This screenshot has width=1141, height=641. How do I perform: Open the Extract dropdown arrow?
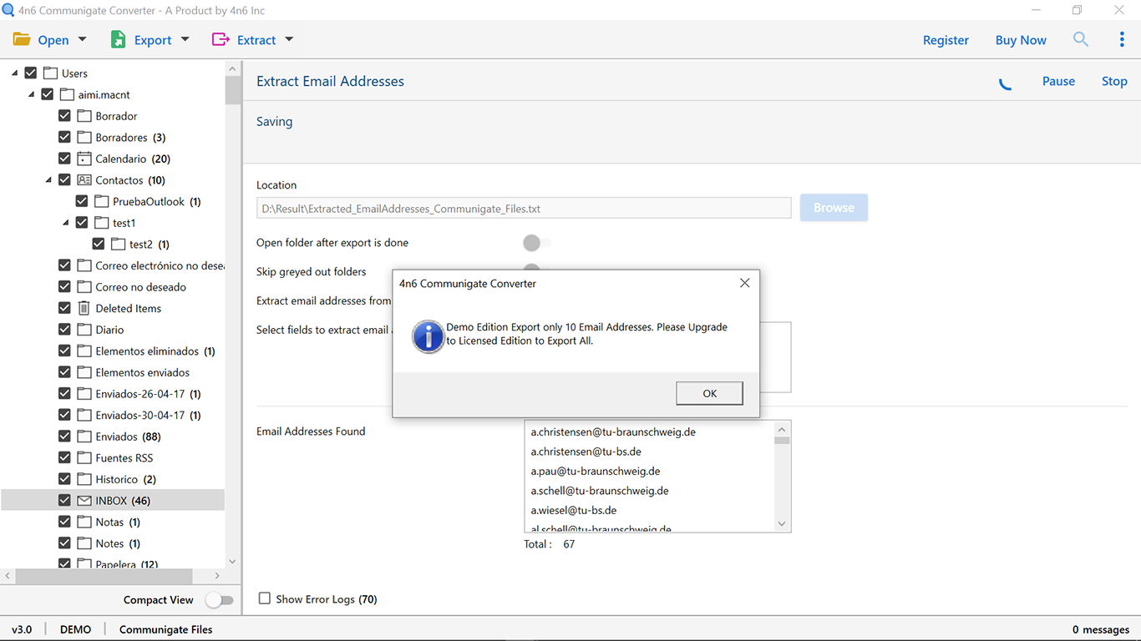click(x=289, y=39)
